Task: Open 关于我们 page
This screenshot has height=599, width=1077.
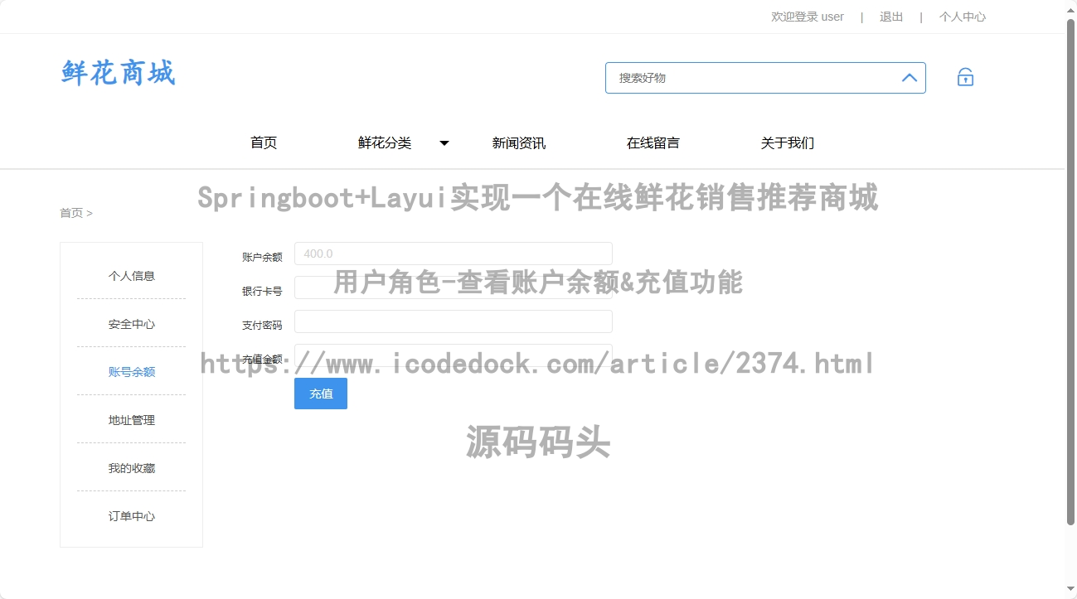Action: click(788, 143)
